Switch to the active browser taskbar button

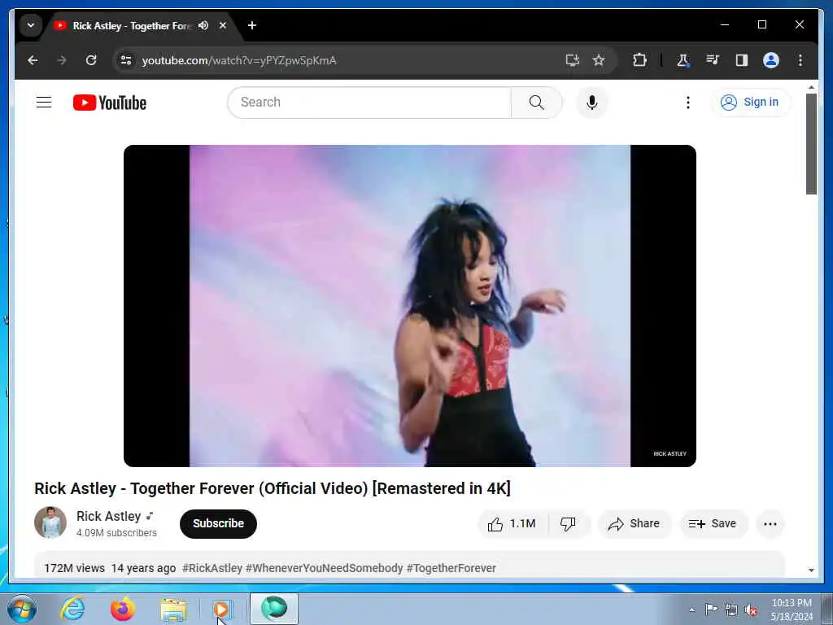click(274, 609)
